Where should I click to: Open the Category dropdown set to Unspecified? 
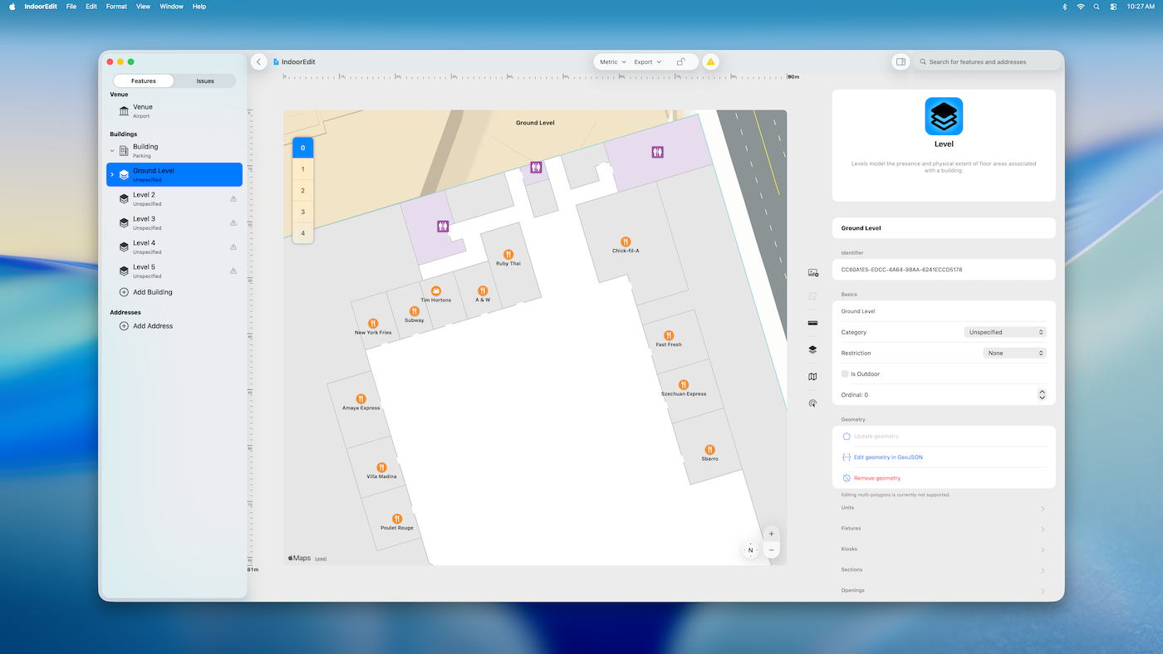coord(1005,332)
